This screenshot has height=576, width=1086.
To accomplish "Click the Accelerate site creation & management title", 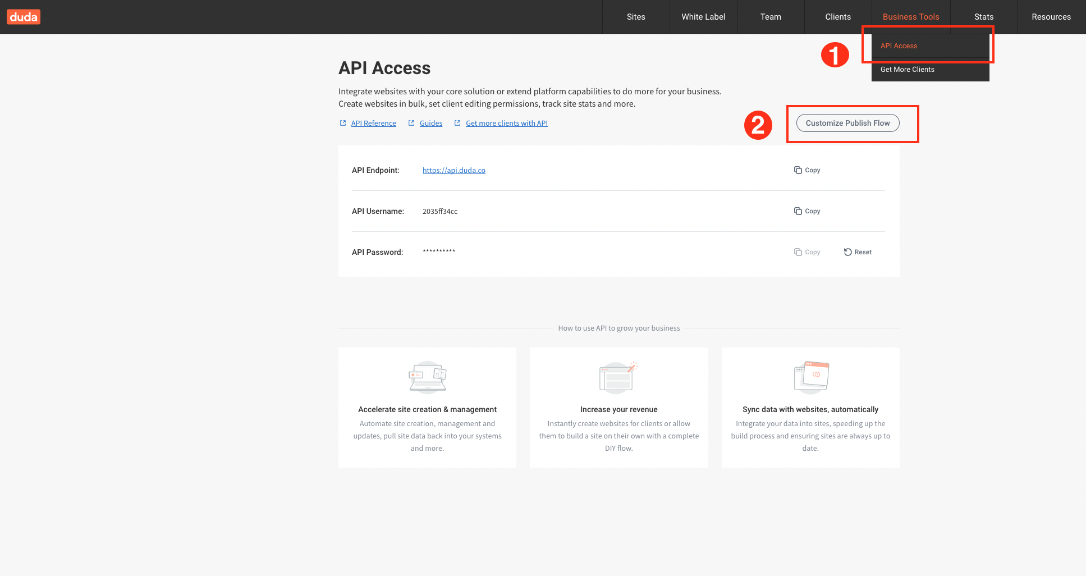I will tap(427, 409).
